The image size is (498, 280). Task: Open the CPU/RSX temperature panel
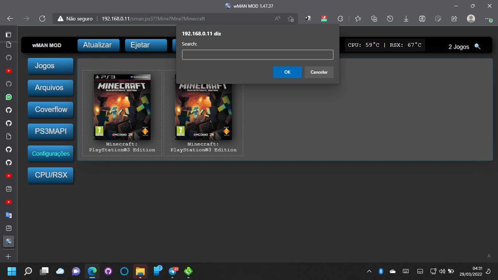(x=50, y=175)
